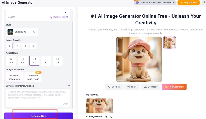
Task: Click the avatar icon in Free AI Avatar
Action: pyautogui.click(x=138, y=3)
